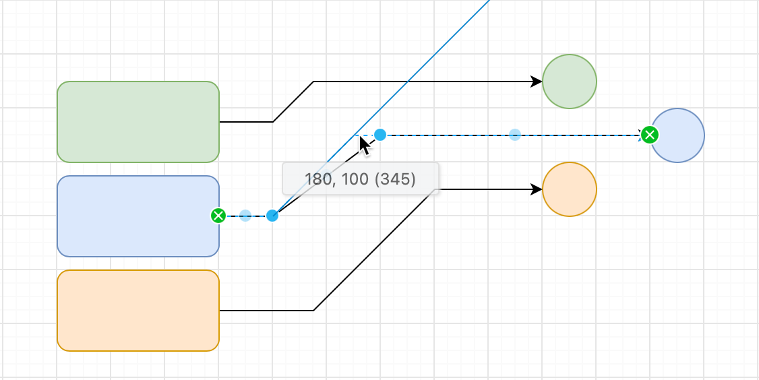Click the faint virtual waypoint beside blue rectangle
Image resolution: width=759 pixels, height=380 pixels.
(245, 216)
